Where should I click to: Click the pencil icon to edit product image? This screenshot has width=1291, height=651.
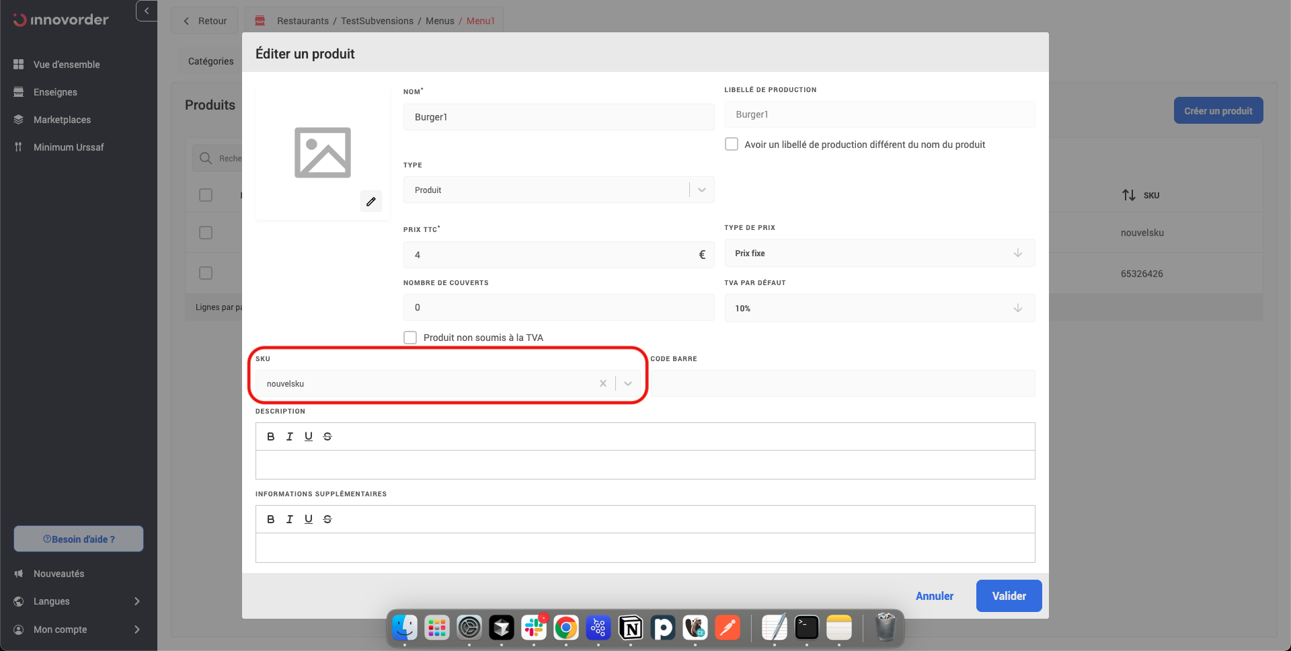tap(370, 201)
